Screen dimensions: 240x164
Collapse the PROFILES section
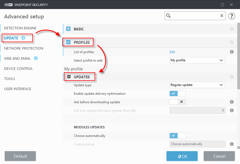68,42
